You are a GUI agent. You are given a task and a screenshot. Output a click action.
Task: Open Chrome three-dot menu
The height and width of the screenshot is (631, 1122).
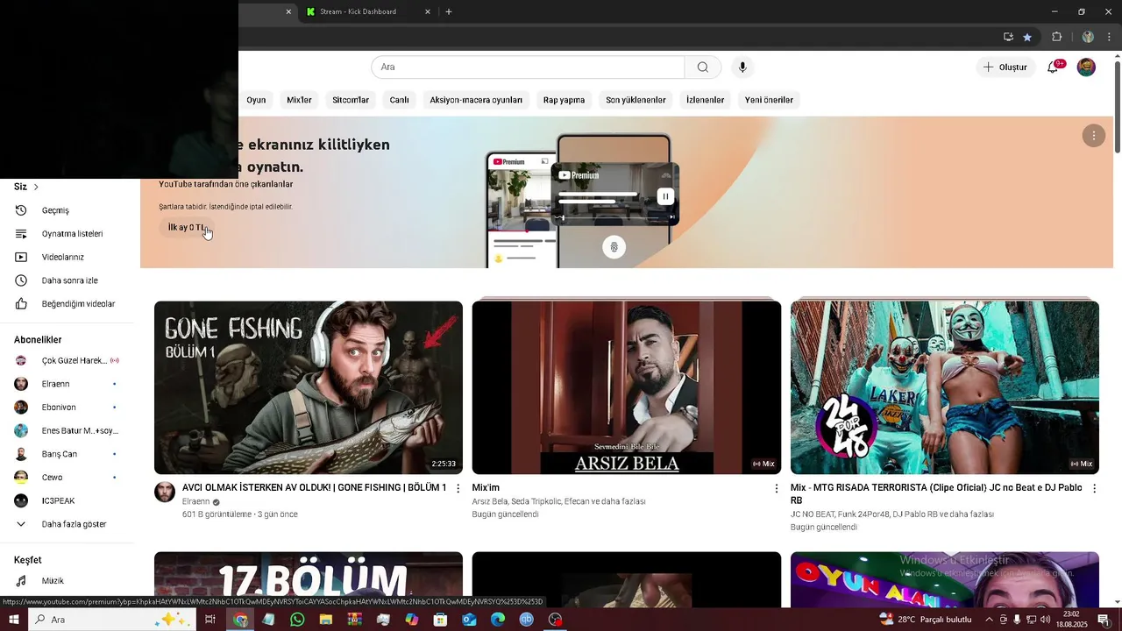click(1109, 37)
